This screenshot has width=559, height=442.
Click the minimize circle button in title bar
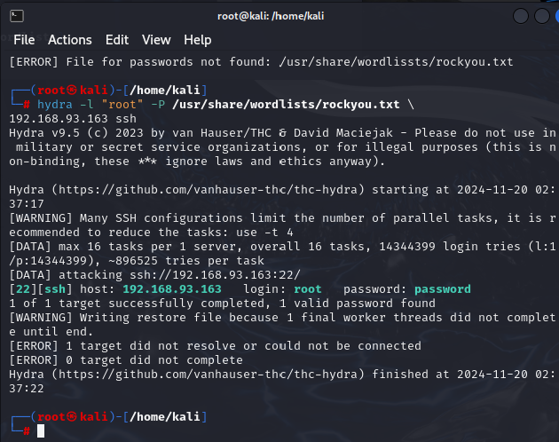(521, 16)
